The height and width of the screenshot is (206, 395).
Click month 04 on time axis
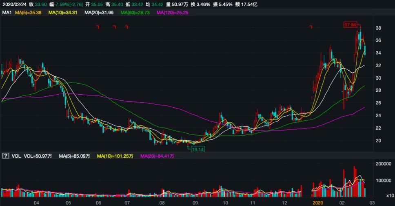[x=37, y=203]
